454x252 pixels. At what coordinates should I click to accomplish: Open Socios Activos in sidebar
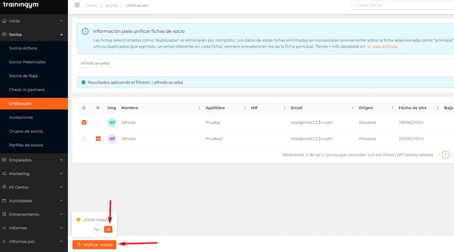(x=23, y=48)
